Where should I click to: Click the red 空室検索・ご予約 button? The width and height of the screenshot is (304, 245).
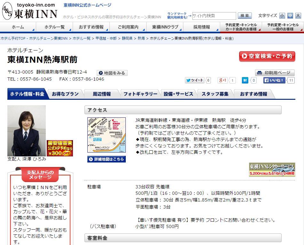pyautogui.click(x=267, y=56)
